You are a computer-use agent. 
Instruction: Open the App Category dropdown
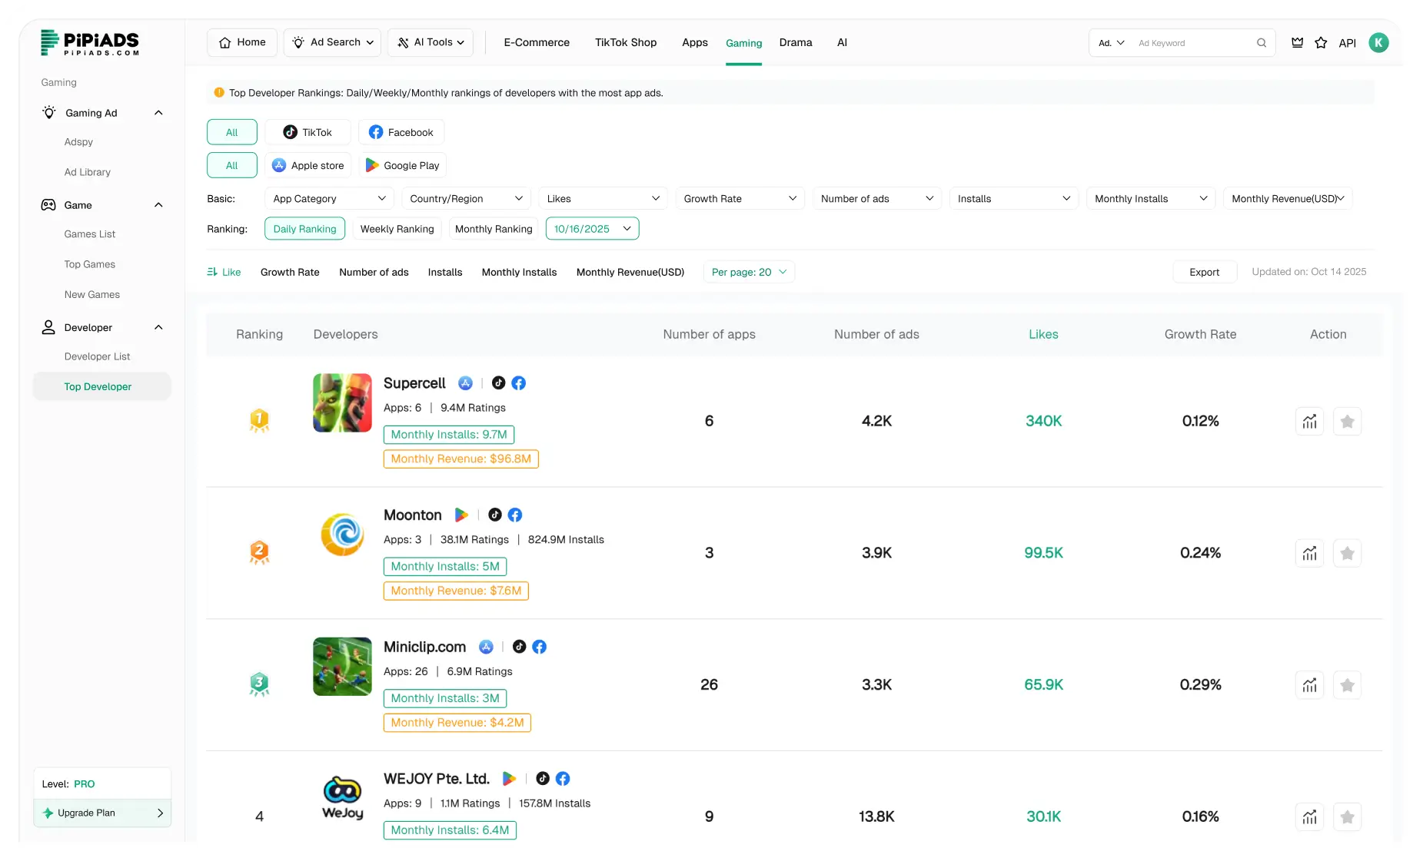(x=329, y=198)
